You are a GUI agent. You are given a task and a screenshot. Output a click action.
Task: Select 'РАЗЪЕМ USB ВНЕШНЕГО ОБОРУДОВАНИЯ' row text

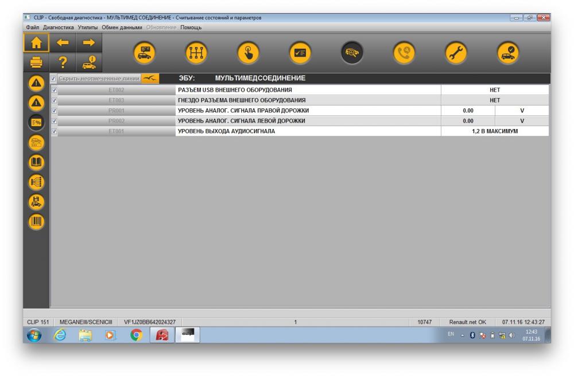235,90
